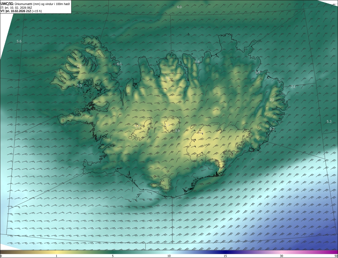
Task: Click the color scale tick label 50
Action: (336, 256)
